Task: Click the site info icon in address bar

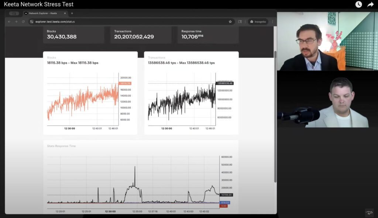Action: click(x=32, y=22)
